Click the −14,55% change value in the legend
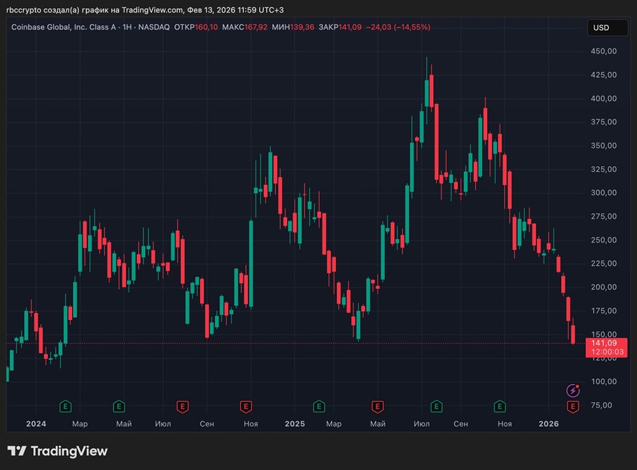 412,27
